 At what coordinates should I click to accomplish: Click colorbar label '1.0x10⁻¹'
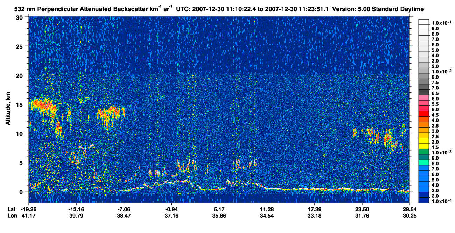442,22
